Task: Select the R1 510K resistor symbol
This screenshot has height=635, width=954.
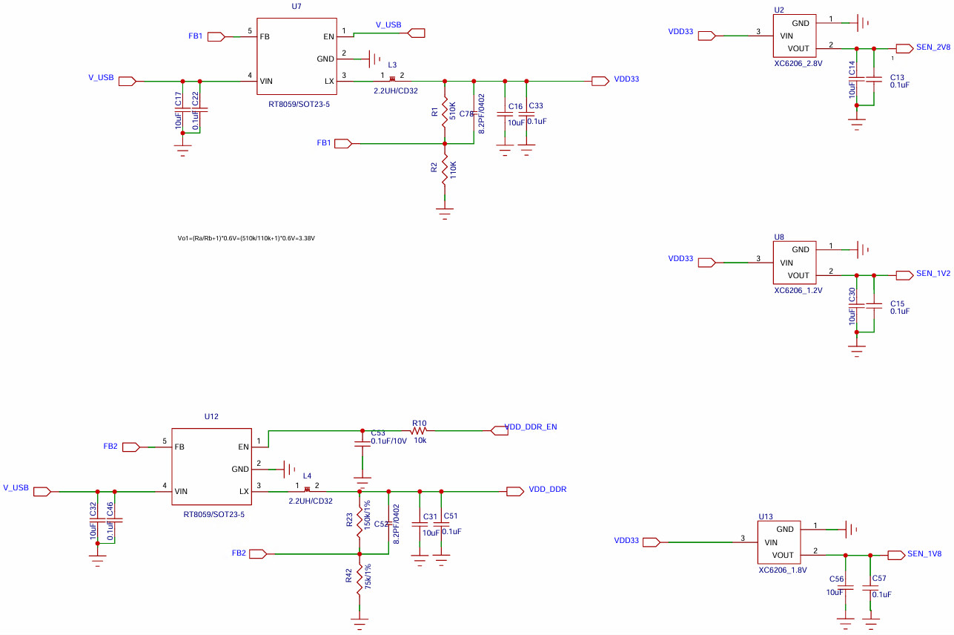Action: click(445, 111)
